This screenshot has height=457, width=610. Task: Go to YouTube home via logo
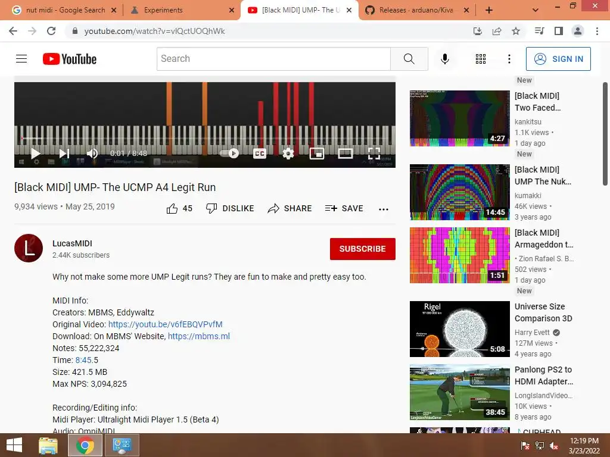click(x=70, y=59)
